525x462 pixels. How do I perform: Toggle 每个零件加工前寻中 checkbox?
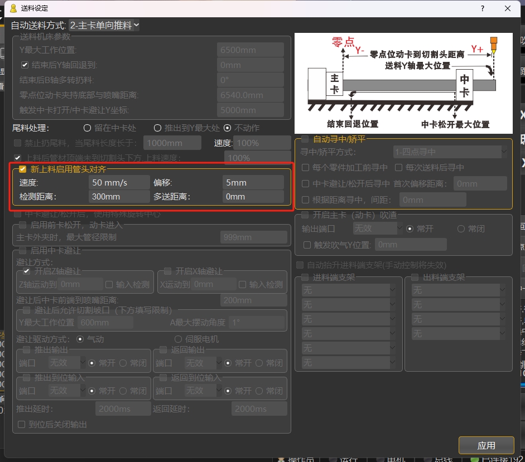(x=305, y=167)
